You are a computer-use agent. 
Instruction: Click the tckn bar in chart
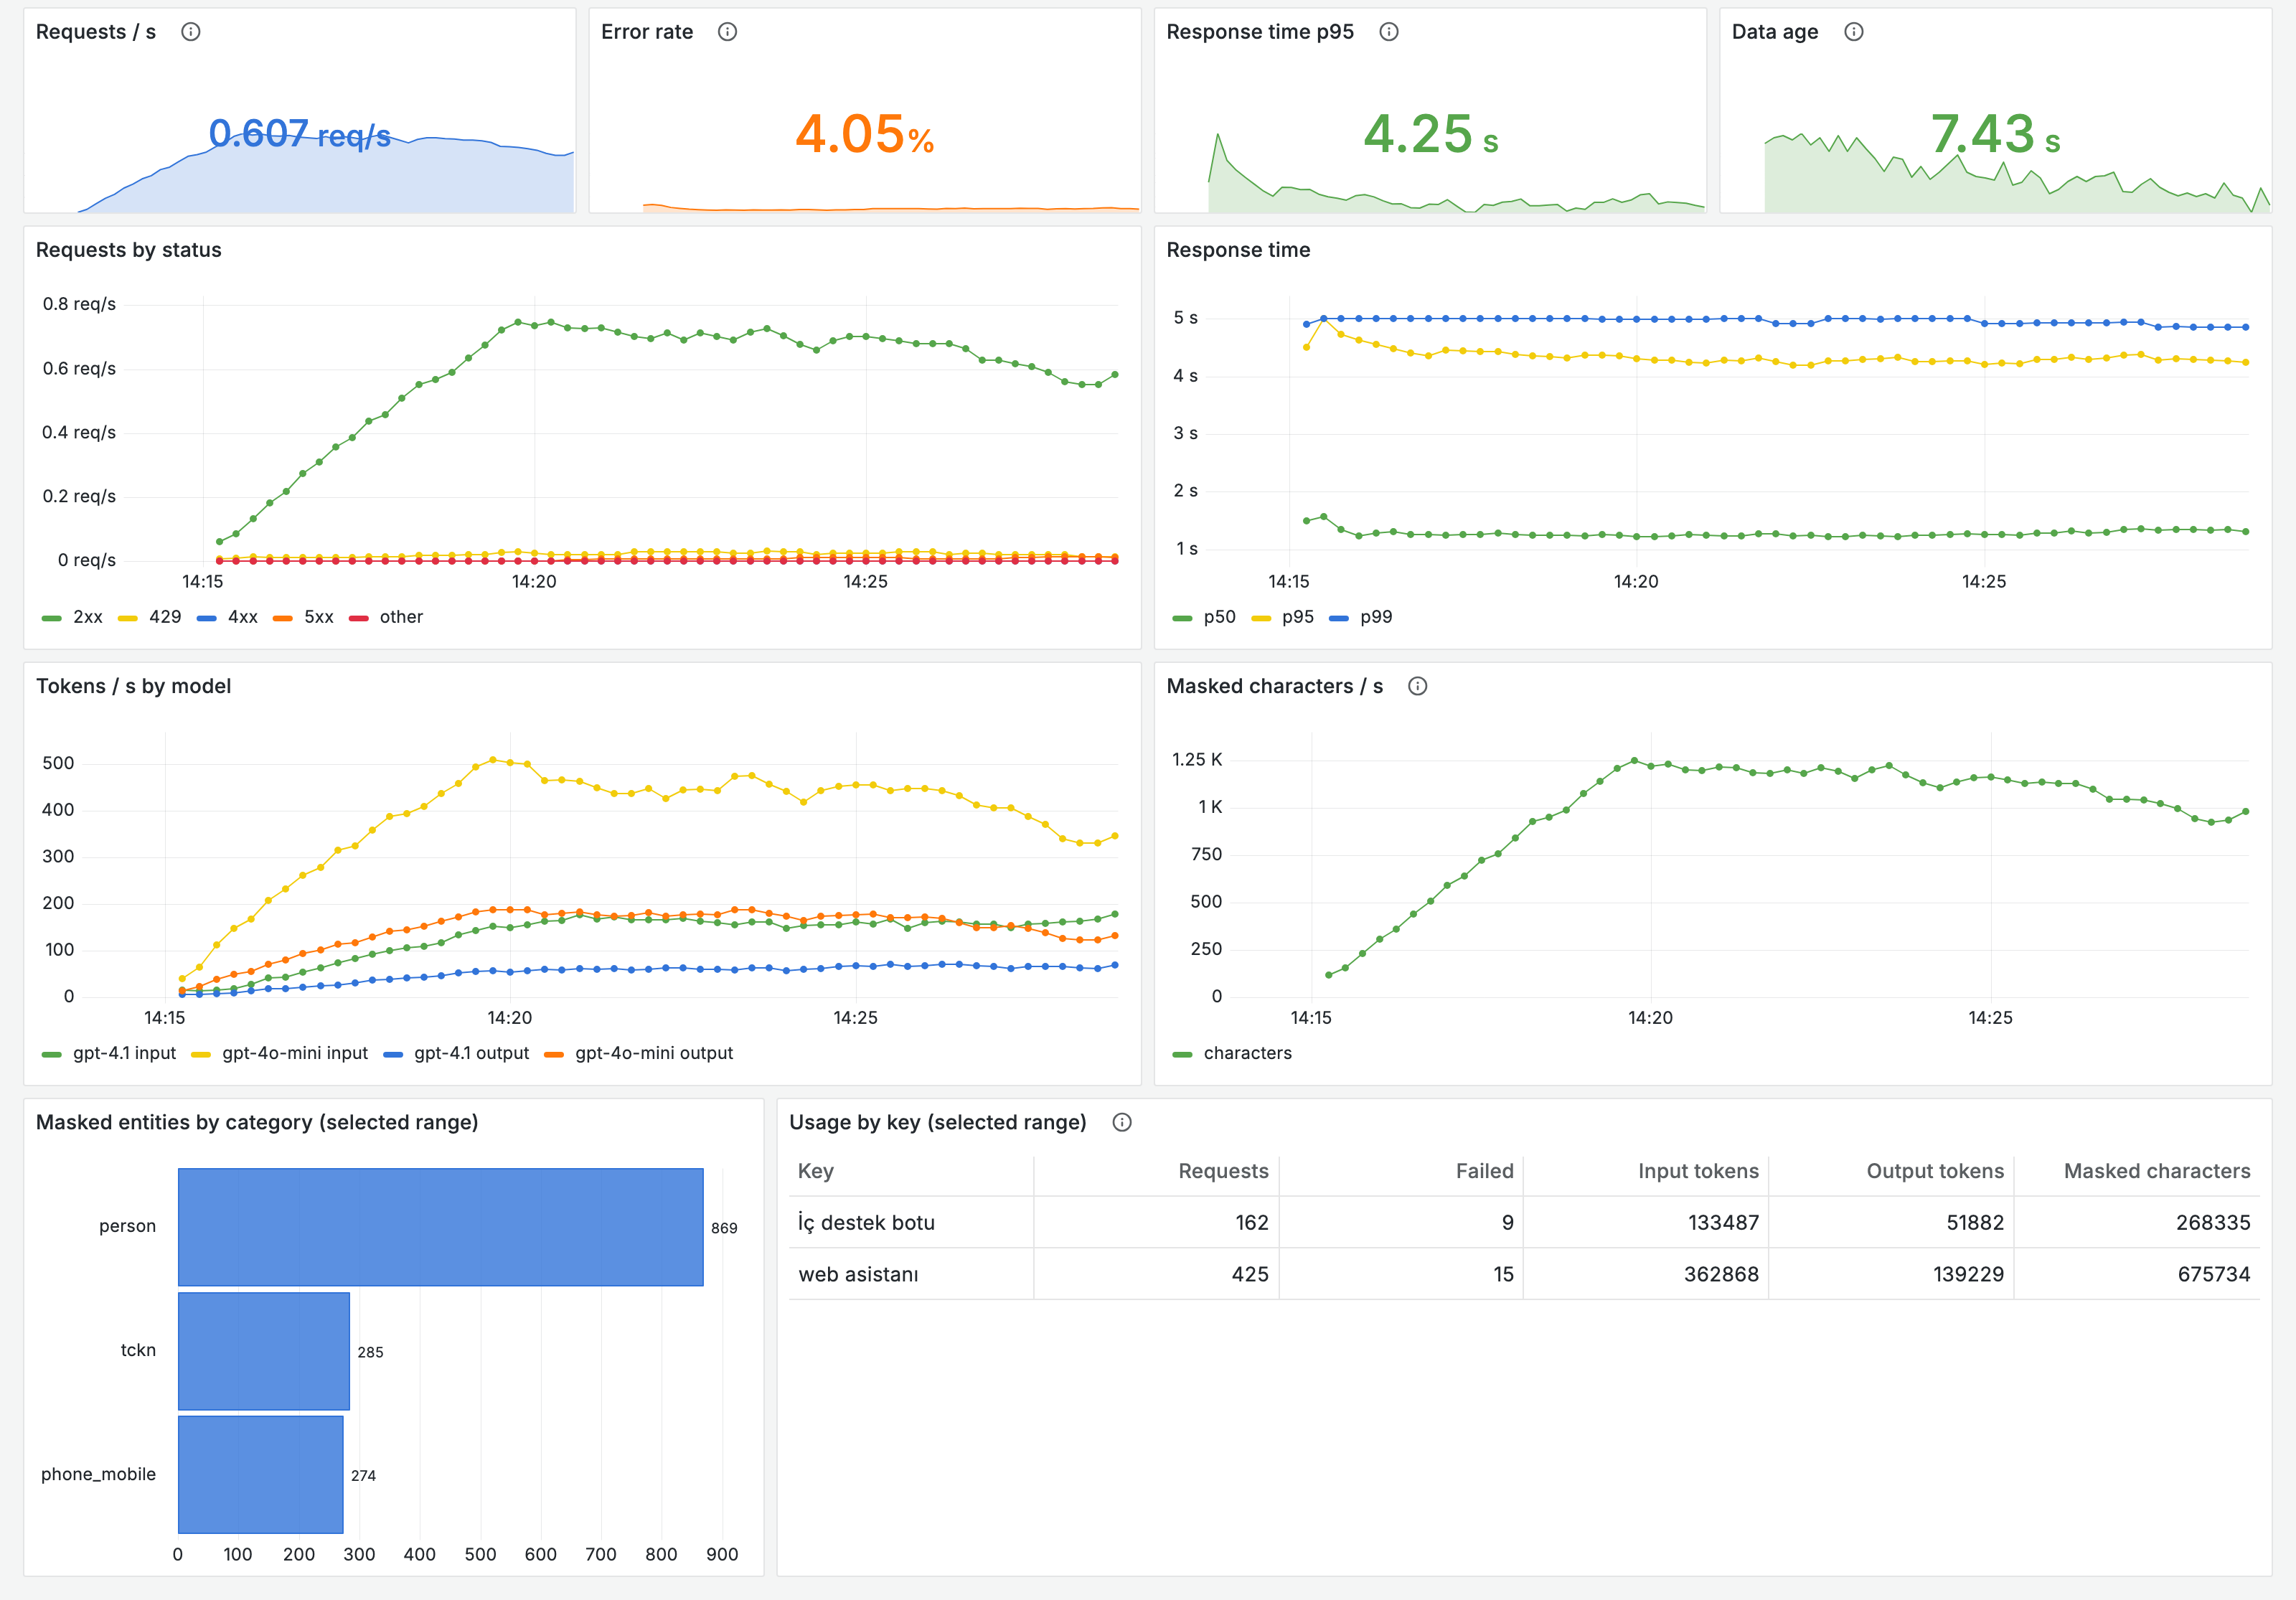click(x=264, y=1351)
